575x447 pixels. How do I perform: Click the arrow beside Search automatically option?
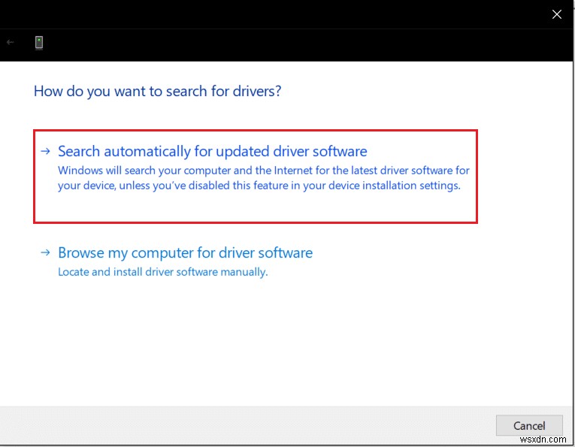tap(45, 151)
